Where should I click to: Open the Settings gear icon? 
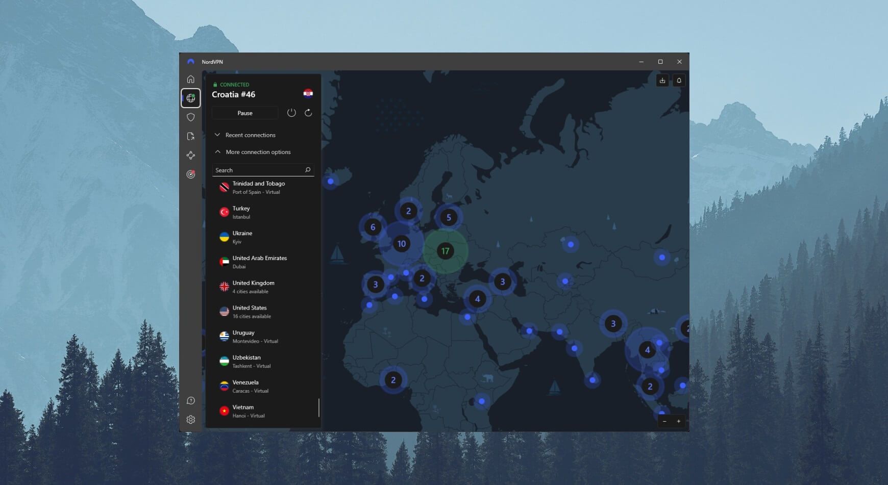coord(190,420)
